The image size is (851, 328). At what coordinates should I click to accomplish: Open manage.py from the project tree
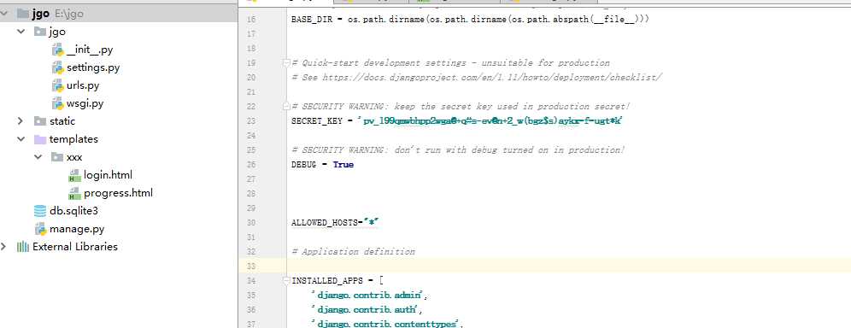(77, 229)
